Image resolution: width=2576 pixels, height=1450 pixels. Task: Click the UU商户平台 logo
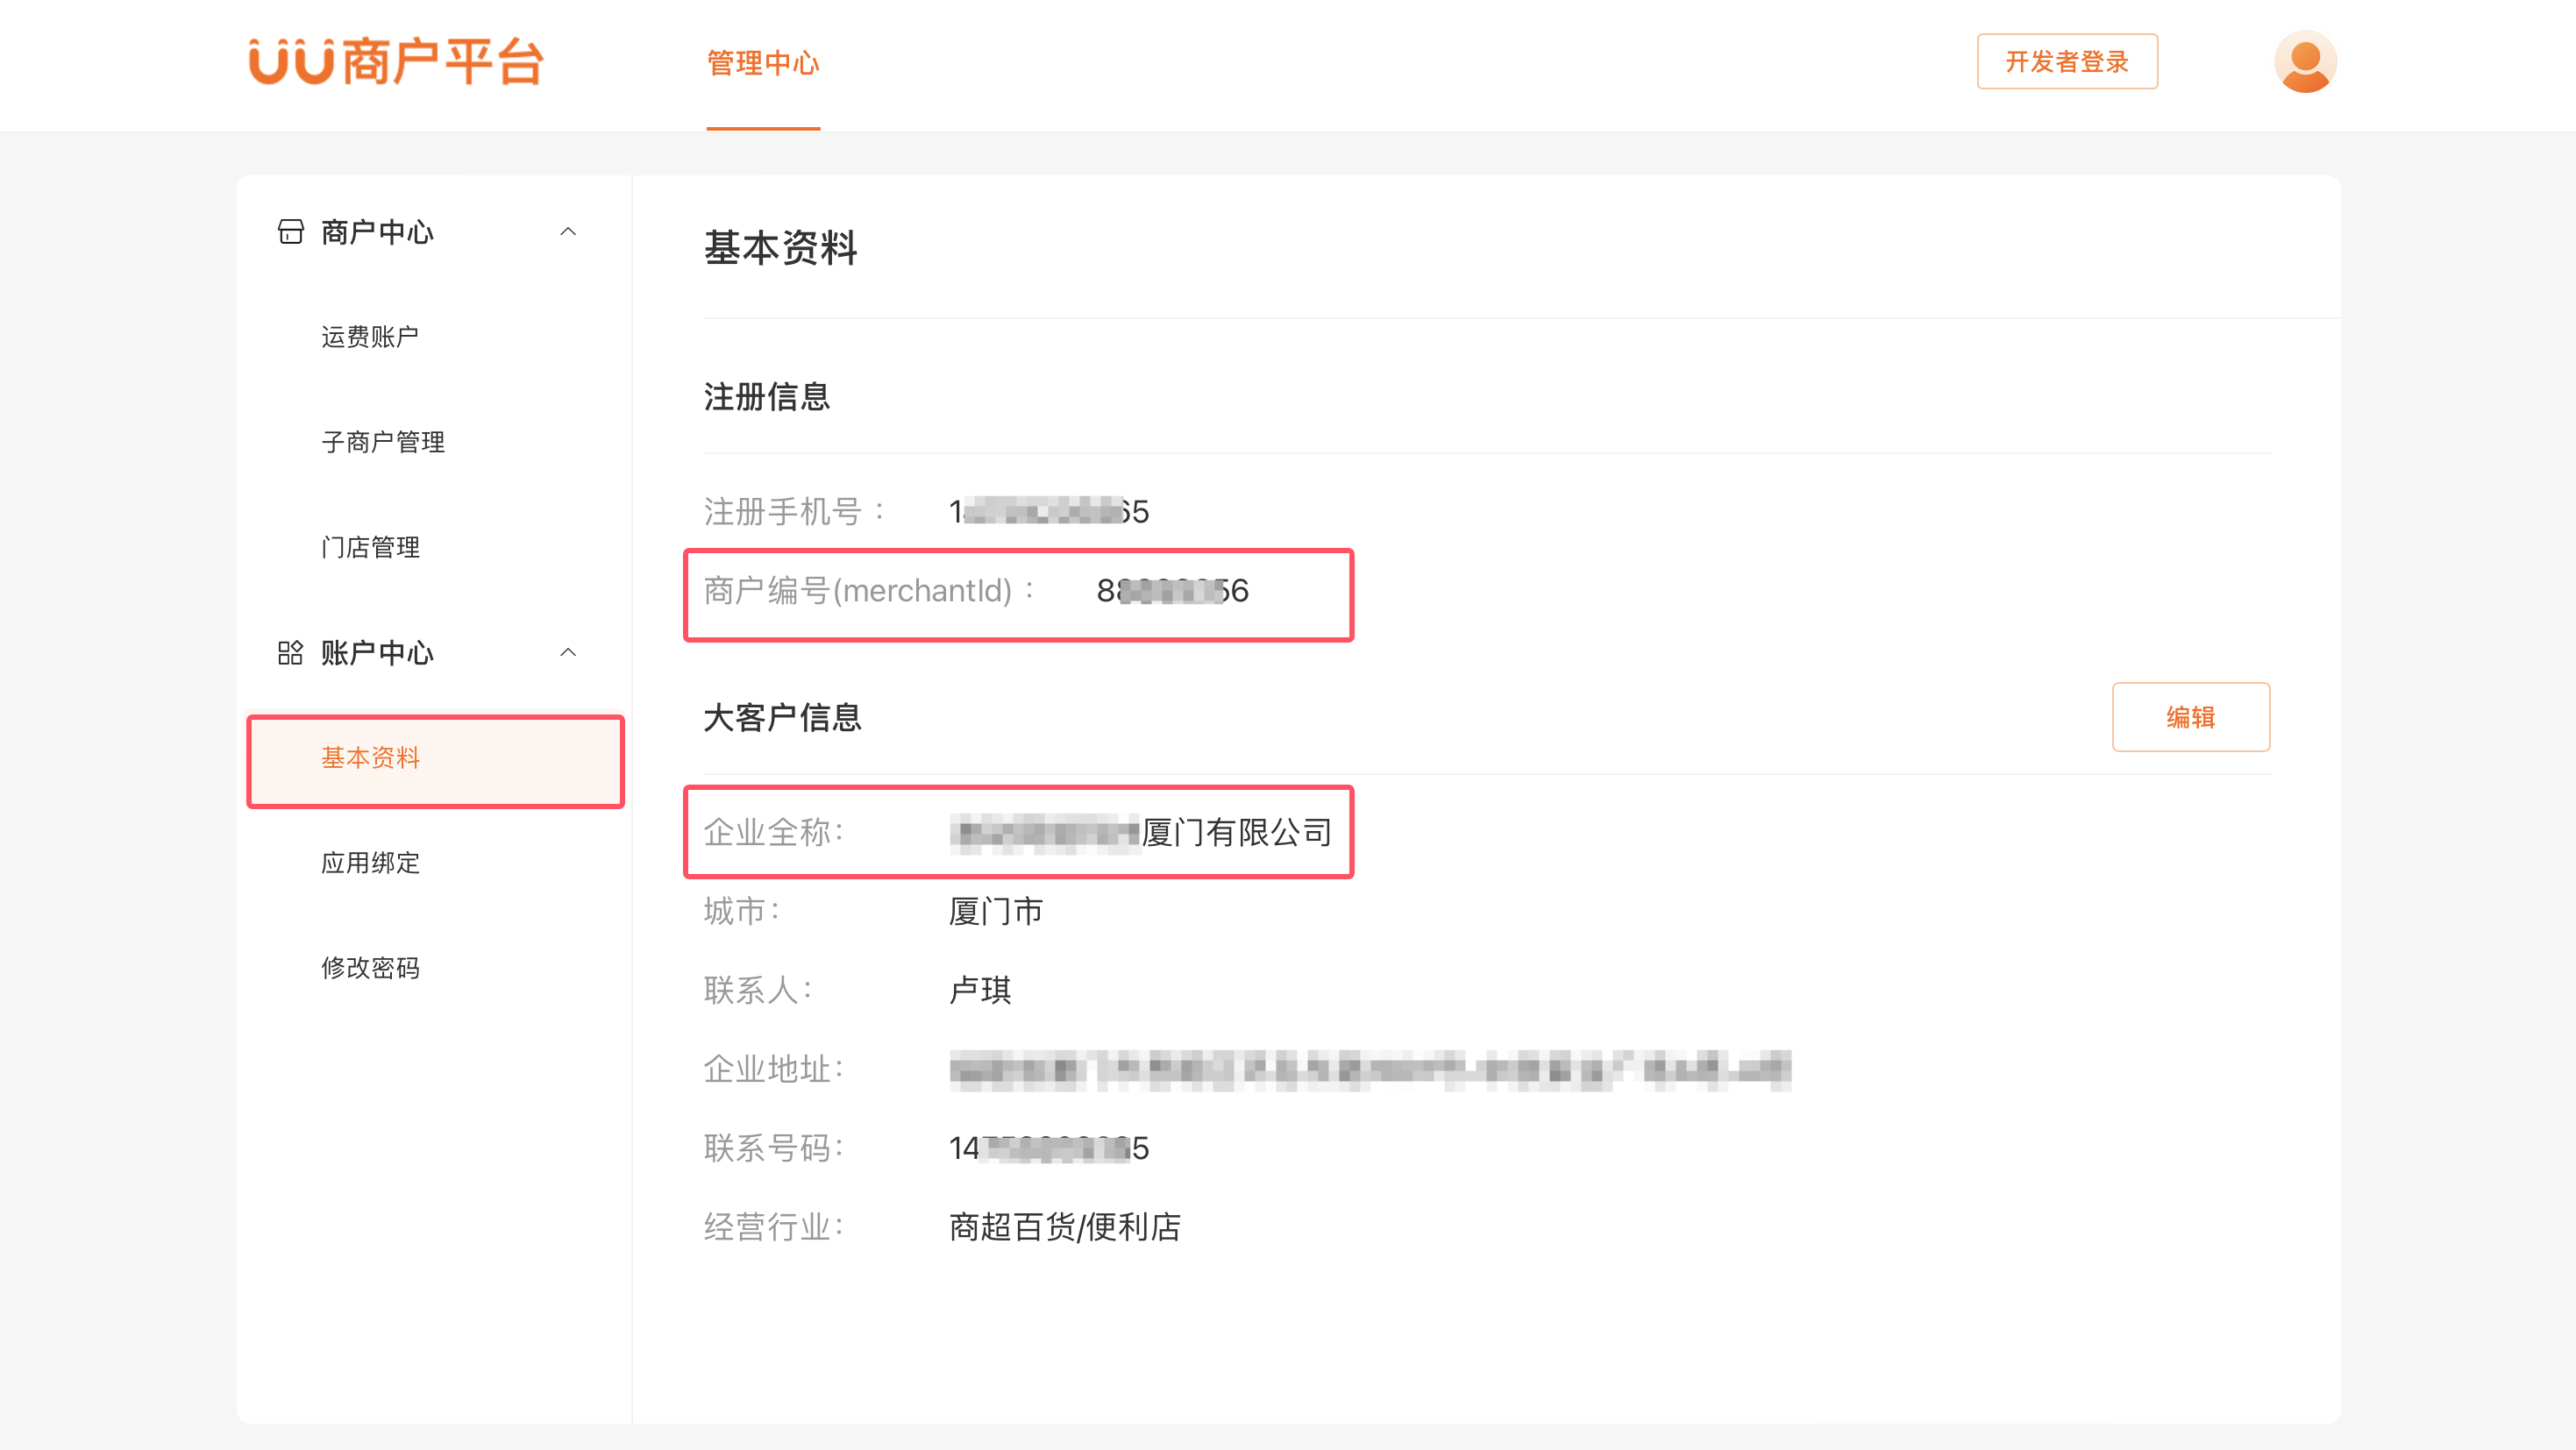(x=396, y=62)
